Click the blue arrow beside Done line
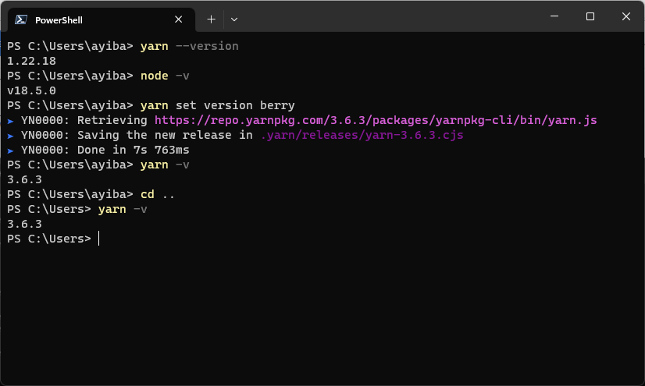This screenshot has width=645, height=386. point(11,151)
